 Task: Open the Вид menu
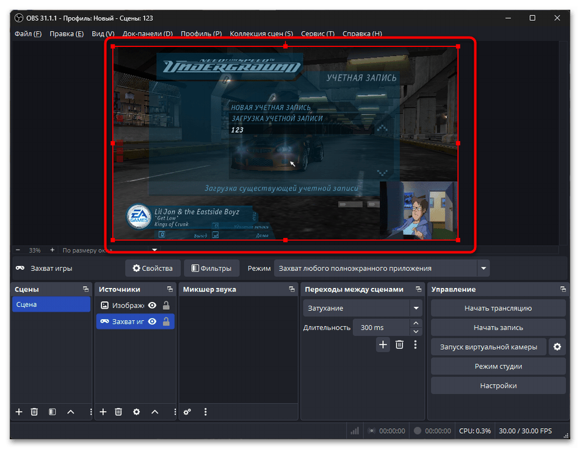pyautogui.click(x=103, y=34)
